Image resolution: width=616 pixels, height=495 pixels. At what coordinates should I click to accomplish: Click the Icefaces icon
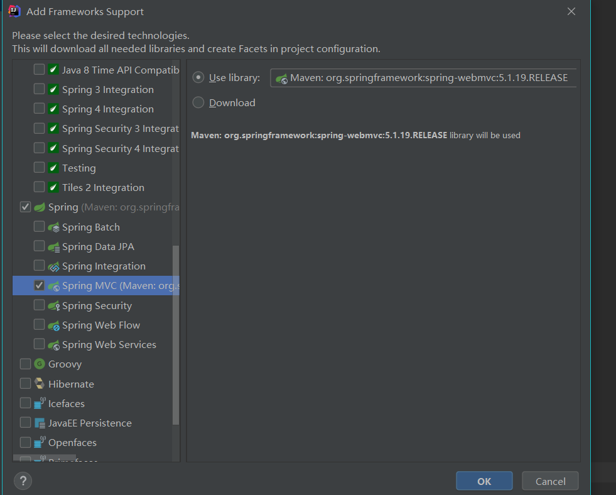tap(40, 403)
